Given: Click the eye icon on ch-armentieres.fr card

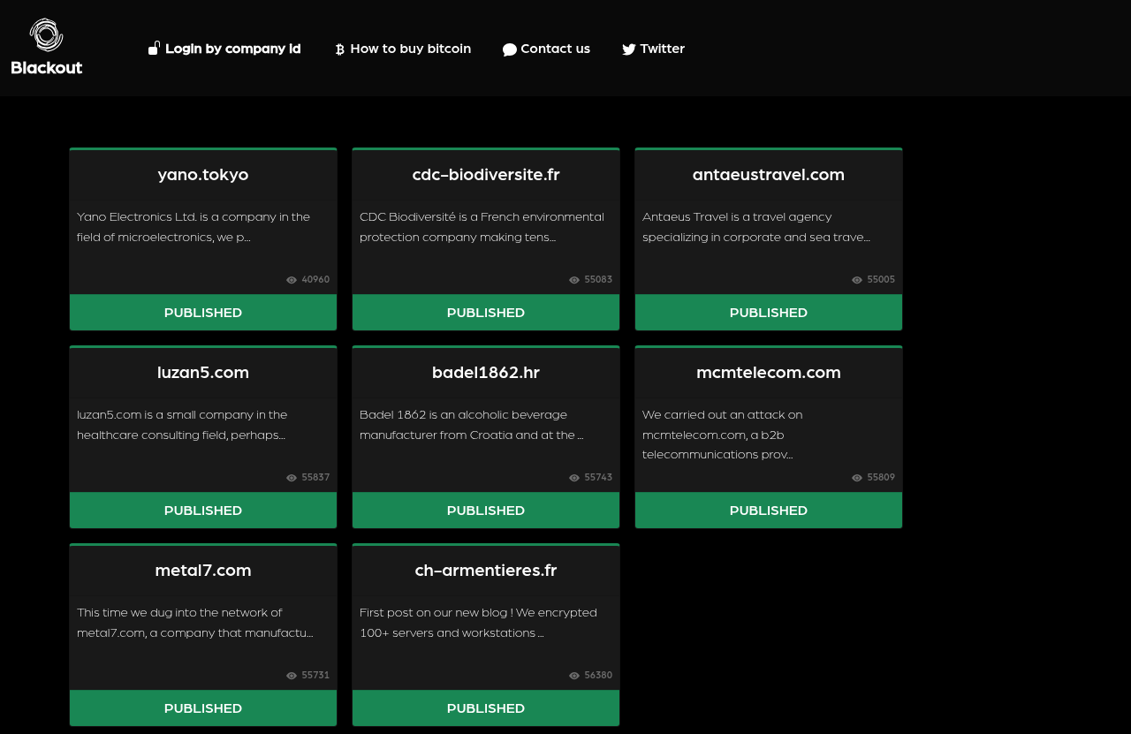Looking at the screenshot, I should point(574,676).
